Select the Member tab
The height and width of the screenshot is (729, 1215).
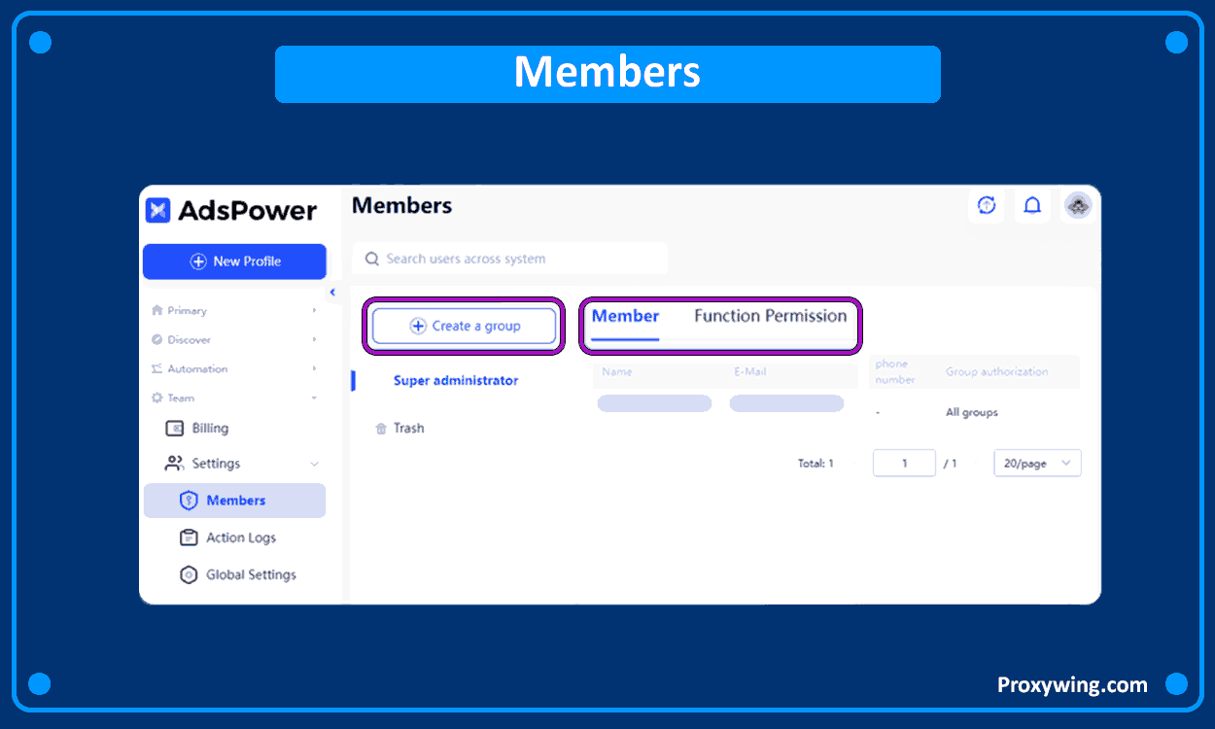pyautogui.click(x=625, y=316)
